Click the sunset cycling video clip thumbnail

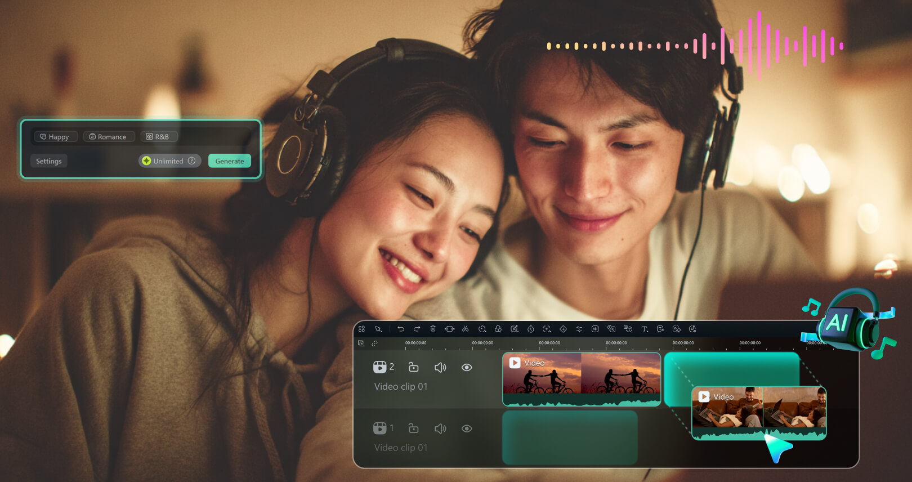click(x=581, y=378)
